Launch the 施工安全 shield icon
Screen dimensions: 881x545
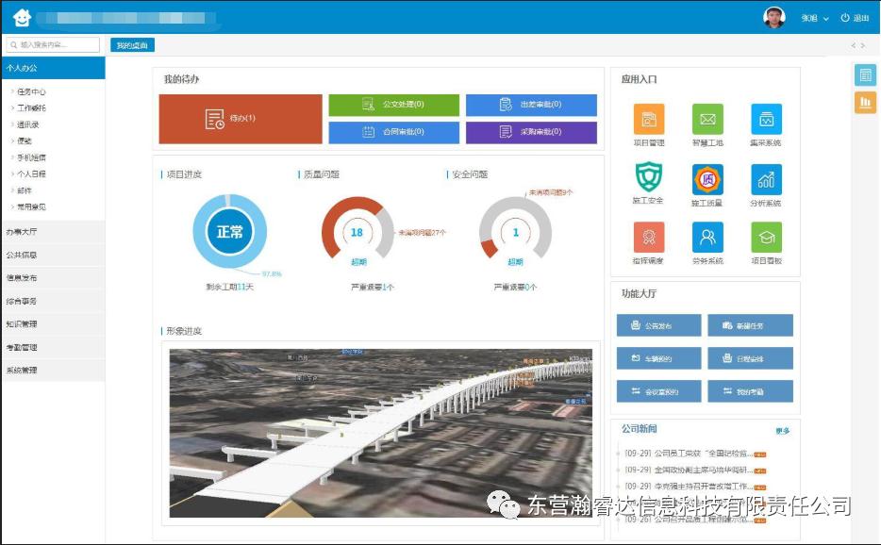pos(648,178)
